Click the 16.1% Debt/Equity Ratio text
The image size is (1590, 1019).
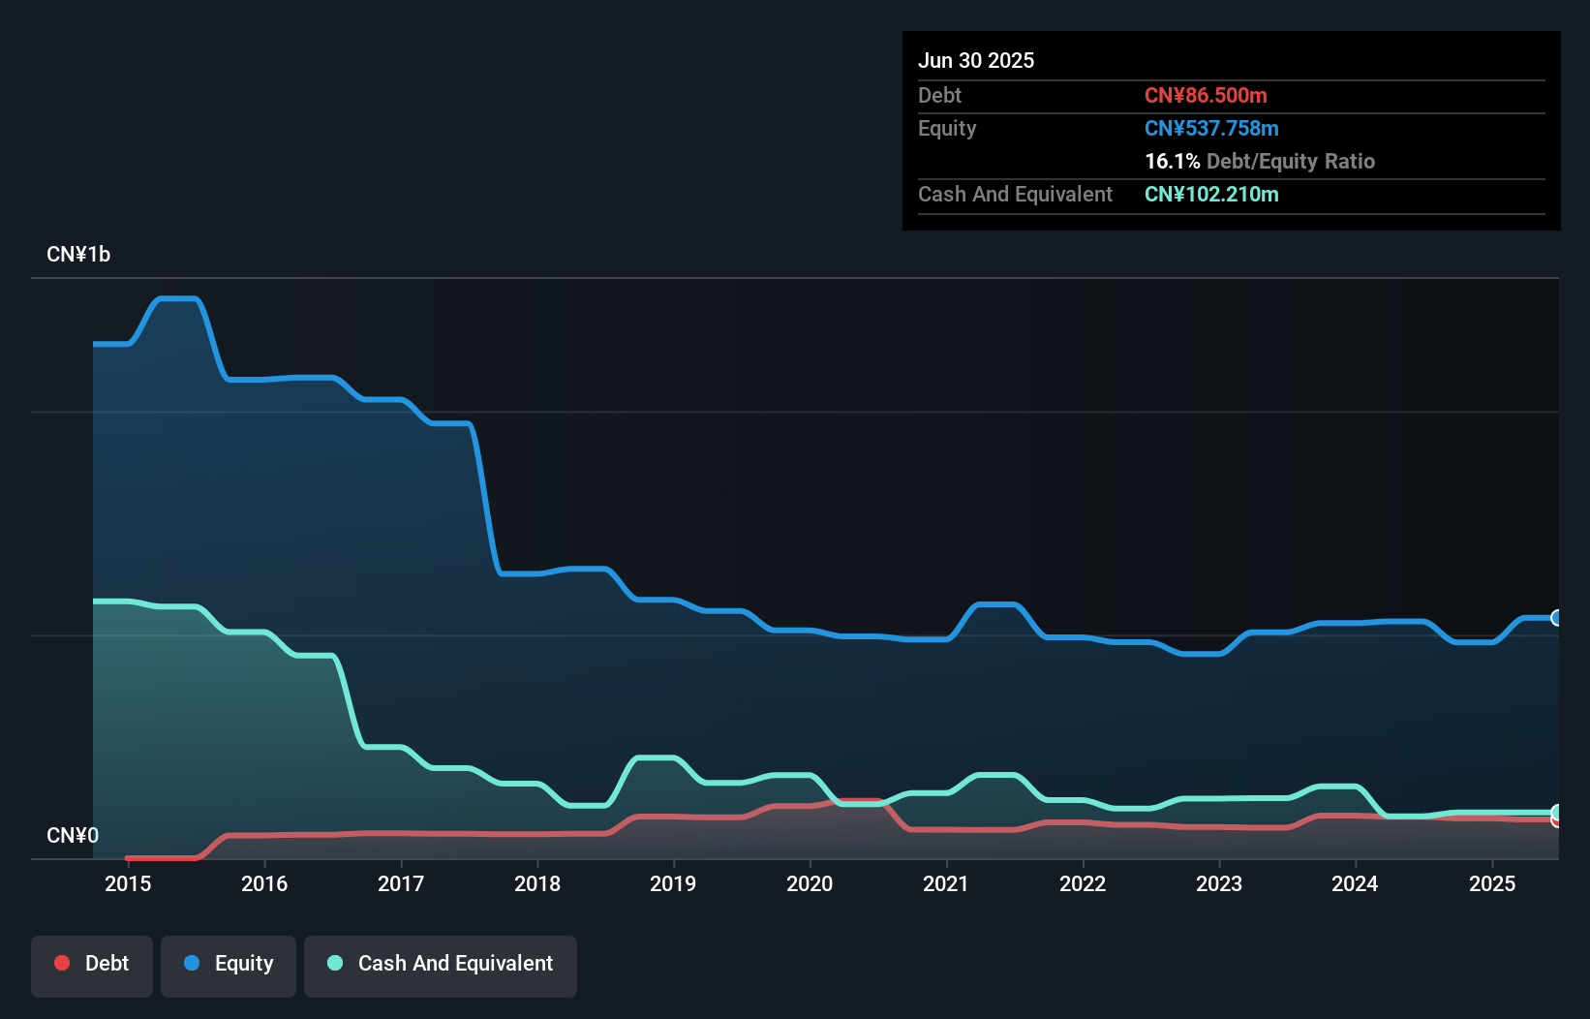tap(1260, 161)
